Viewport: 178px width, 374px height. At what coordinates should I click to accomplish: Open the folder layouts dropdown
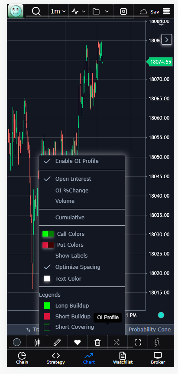[100, 11]
